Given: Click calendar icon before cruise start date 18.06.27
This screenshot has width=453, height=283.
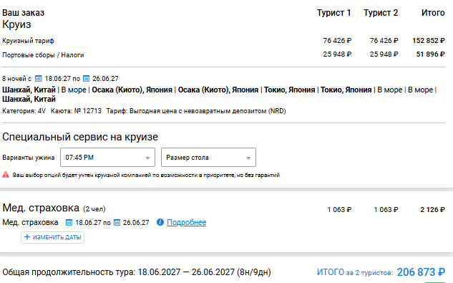Looking at the screenshot, I should 38,79.
